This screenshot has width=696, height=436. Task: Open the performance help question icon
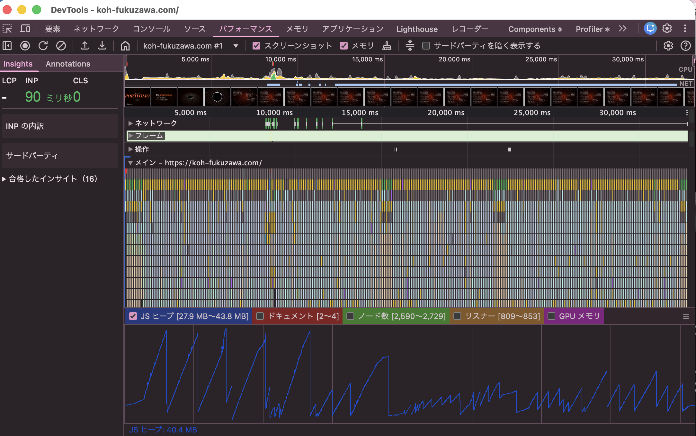tap(685, 46)
